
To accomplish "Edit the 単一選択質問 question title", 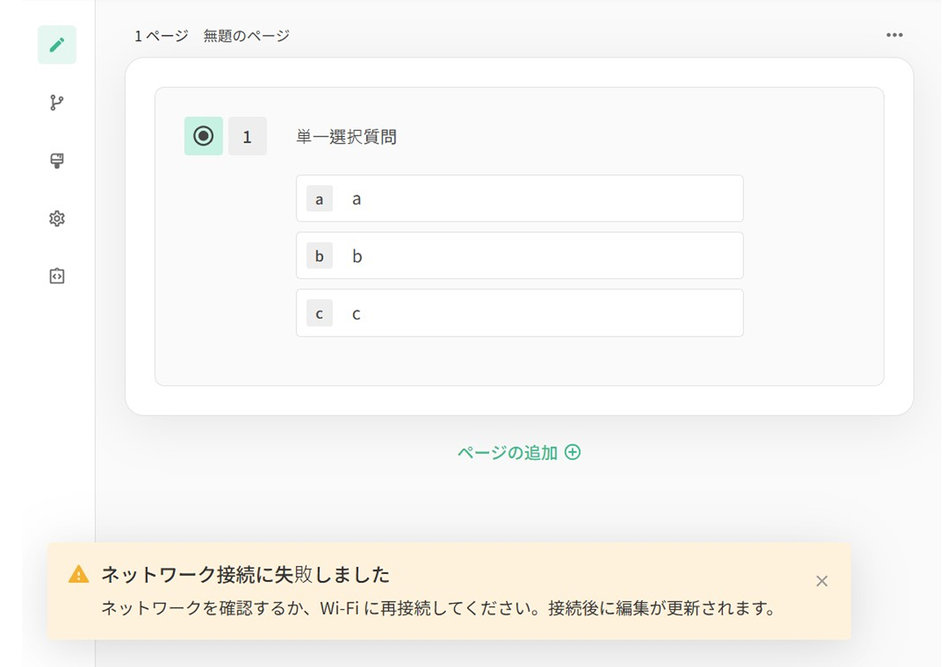I will [x=346, y=137].
